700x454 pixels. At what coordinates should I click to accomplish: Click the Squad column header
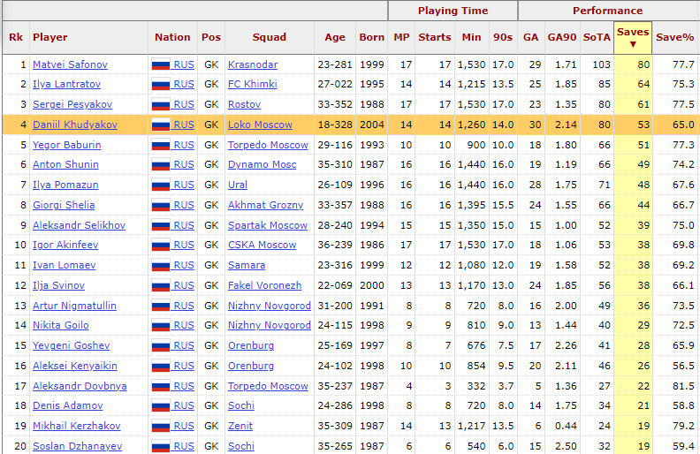pos(270,37)
